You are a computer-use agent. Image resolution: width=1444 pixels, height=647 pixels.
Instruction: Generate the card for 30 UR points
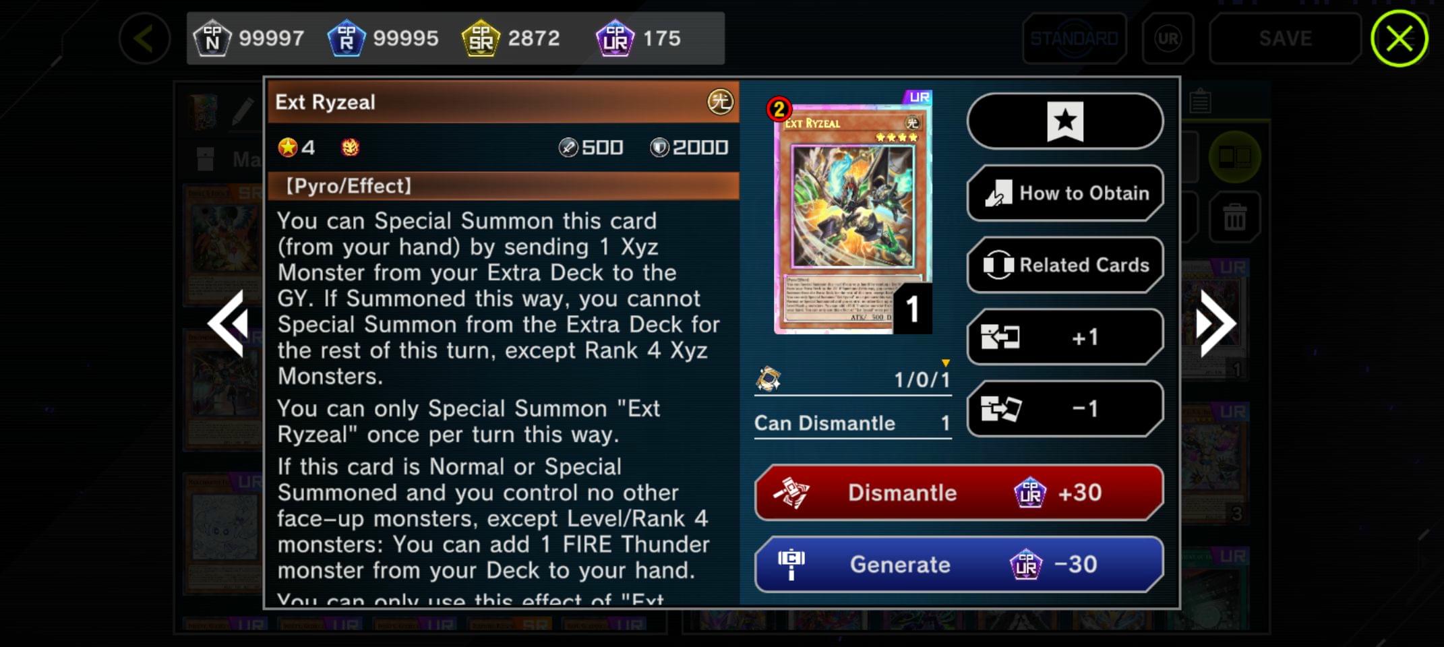coord(959,564)
